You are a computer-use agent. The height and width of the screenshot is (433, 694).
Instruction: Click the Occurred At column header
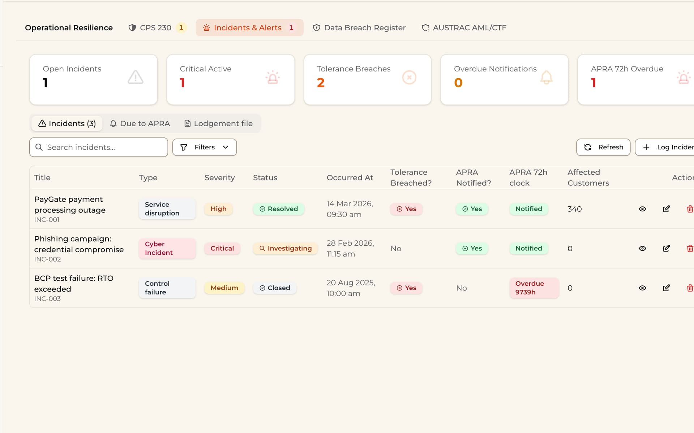(x=350, y=178)
